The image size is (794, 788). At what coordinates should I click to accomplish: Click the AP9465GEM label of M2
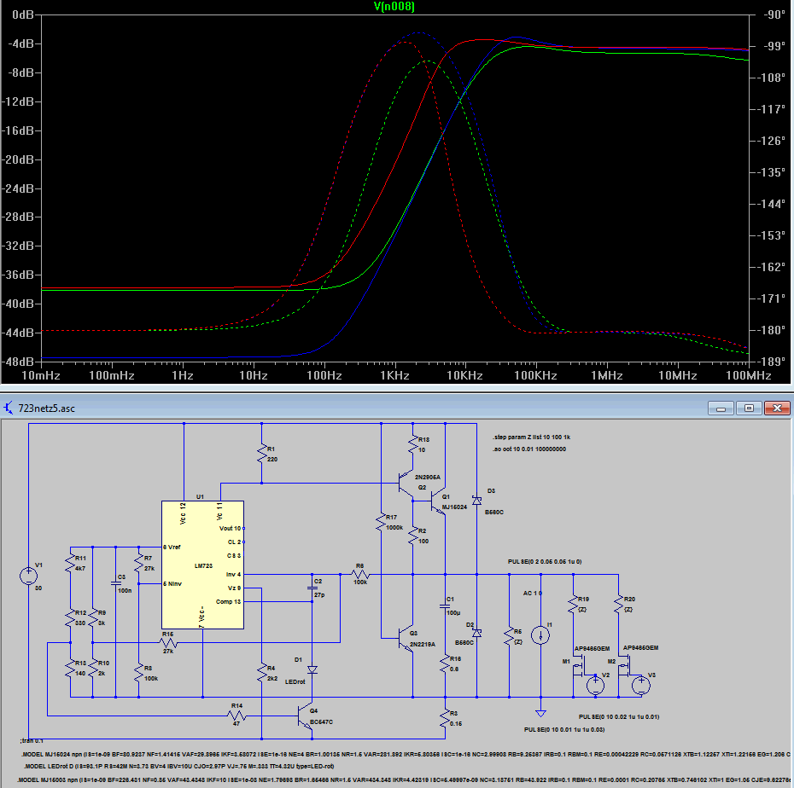(640, 648)
